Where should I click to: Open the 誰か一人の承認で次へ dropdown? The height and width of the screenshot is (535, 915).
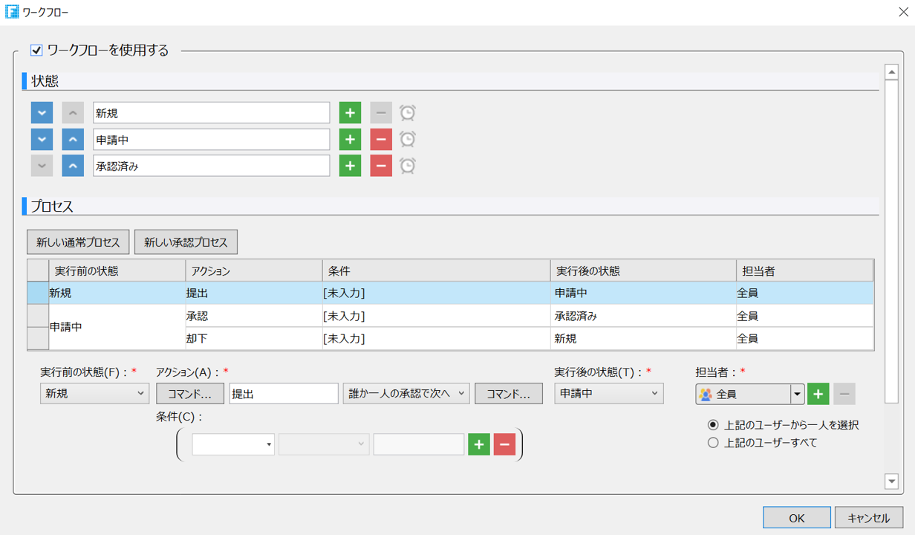tap(406, 394)
